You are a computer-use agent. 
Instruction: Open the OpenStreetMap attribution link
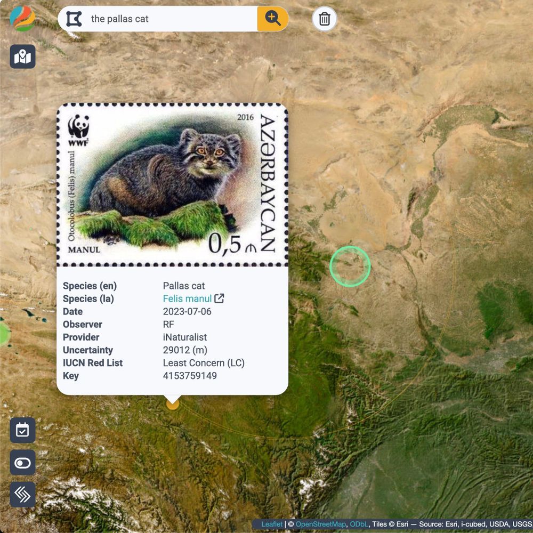(x=320, y=524)
